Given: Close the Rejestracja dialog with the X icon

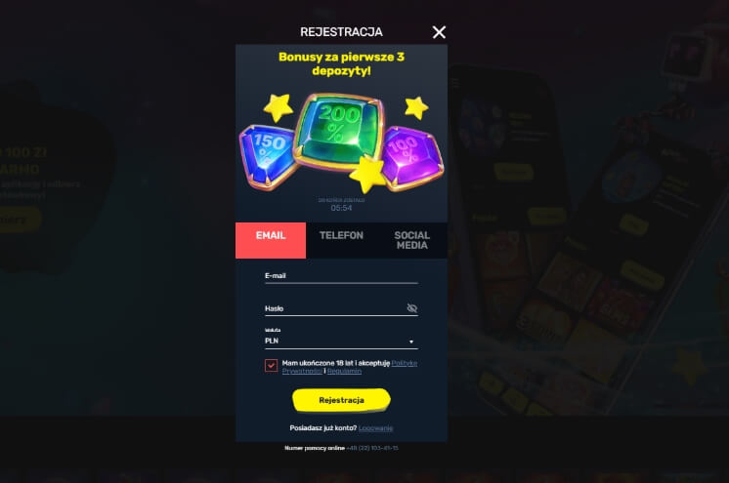Looking at the screenshot, I should click(439, 32).
